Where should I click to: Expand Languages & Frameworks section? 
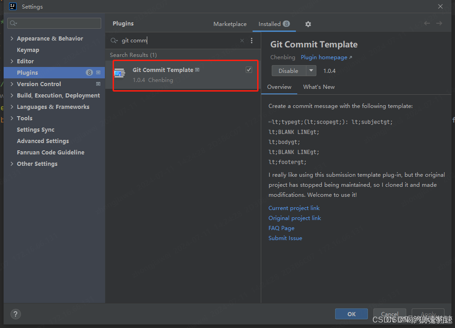tap(12, 107)
